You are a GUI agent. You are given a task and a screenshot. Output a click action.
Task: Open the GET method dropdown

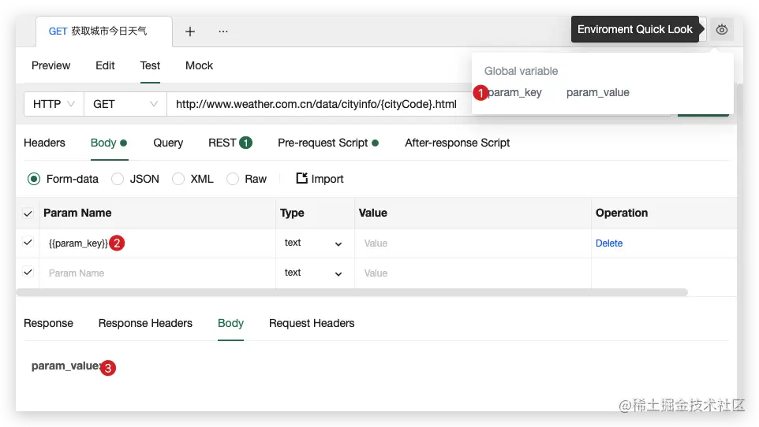(x=125, y=104)
